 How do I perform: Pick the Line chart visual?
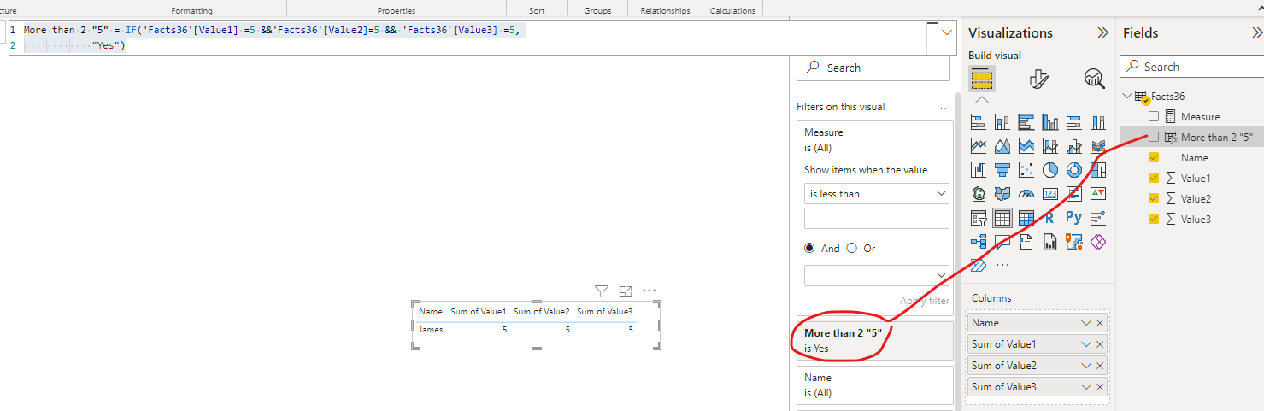tap(979, 146)
